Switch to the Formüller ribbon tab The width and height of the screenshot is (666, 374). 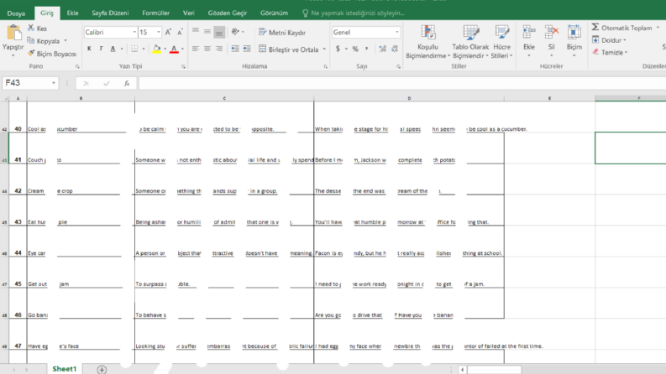click(x=156, y=13)
